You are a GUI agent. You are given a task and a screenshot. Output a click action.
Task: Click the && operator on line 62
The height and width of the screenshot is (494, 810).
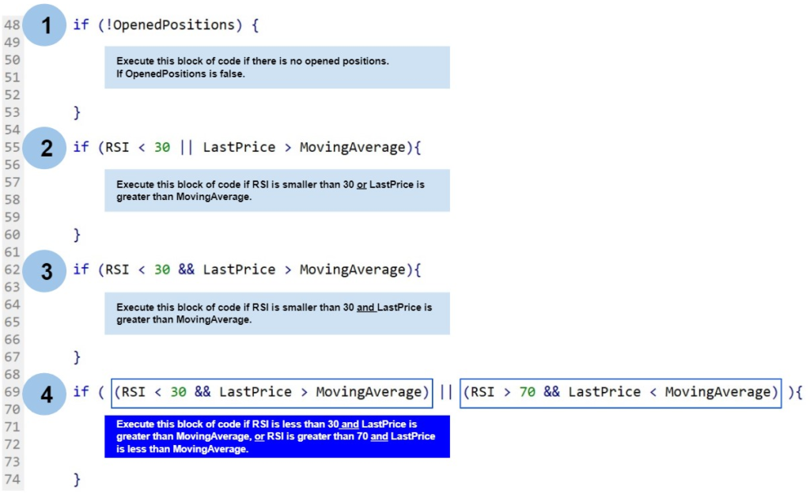click(x=186, y=270)
